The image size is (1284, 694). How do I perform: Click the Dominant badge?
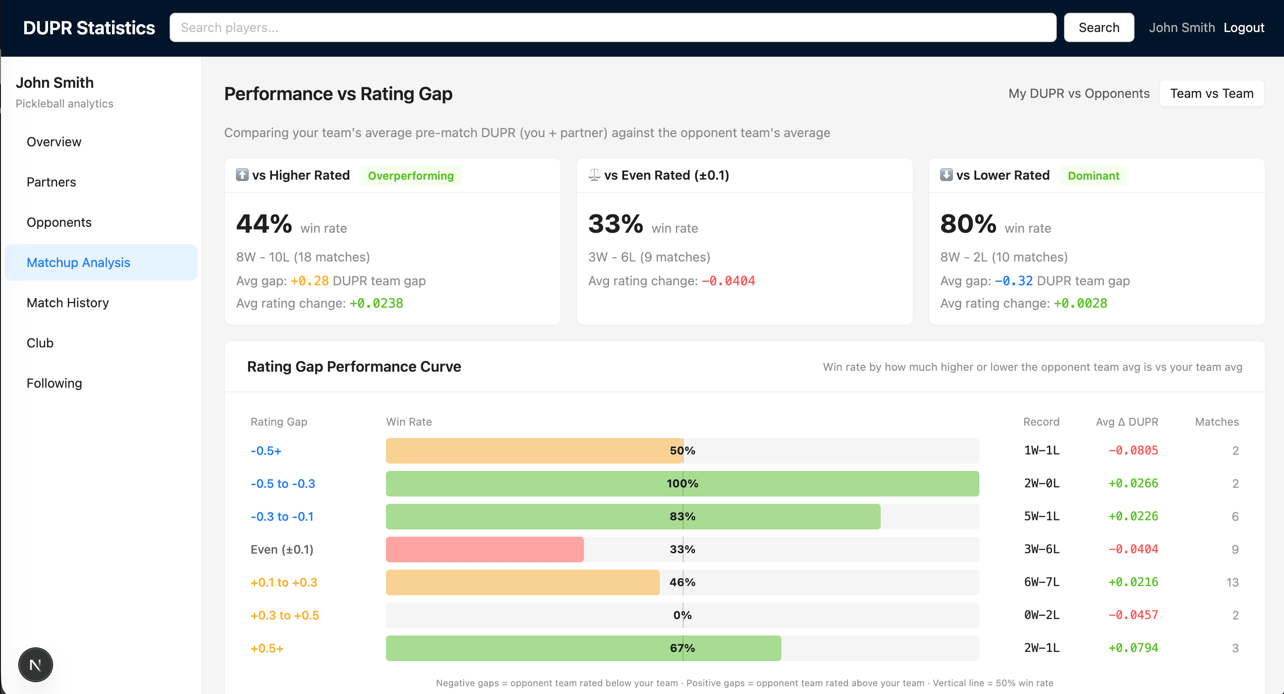[x=1093, y=176]
